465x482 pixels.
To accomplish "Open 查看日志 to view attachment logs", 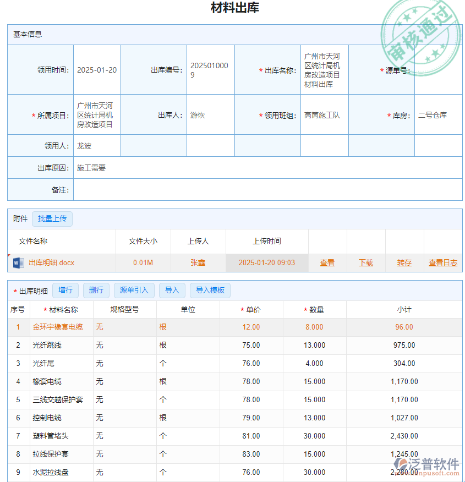I will pos(442,262).
